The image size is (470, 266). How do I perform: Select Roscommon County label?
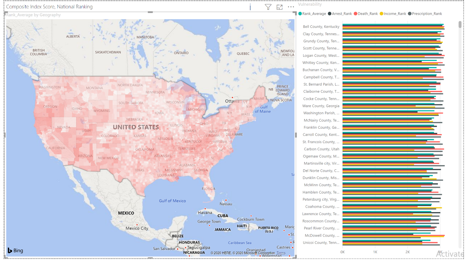(321, 221)
